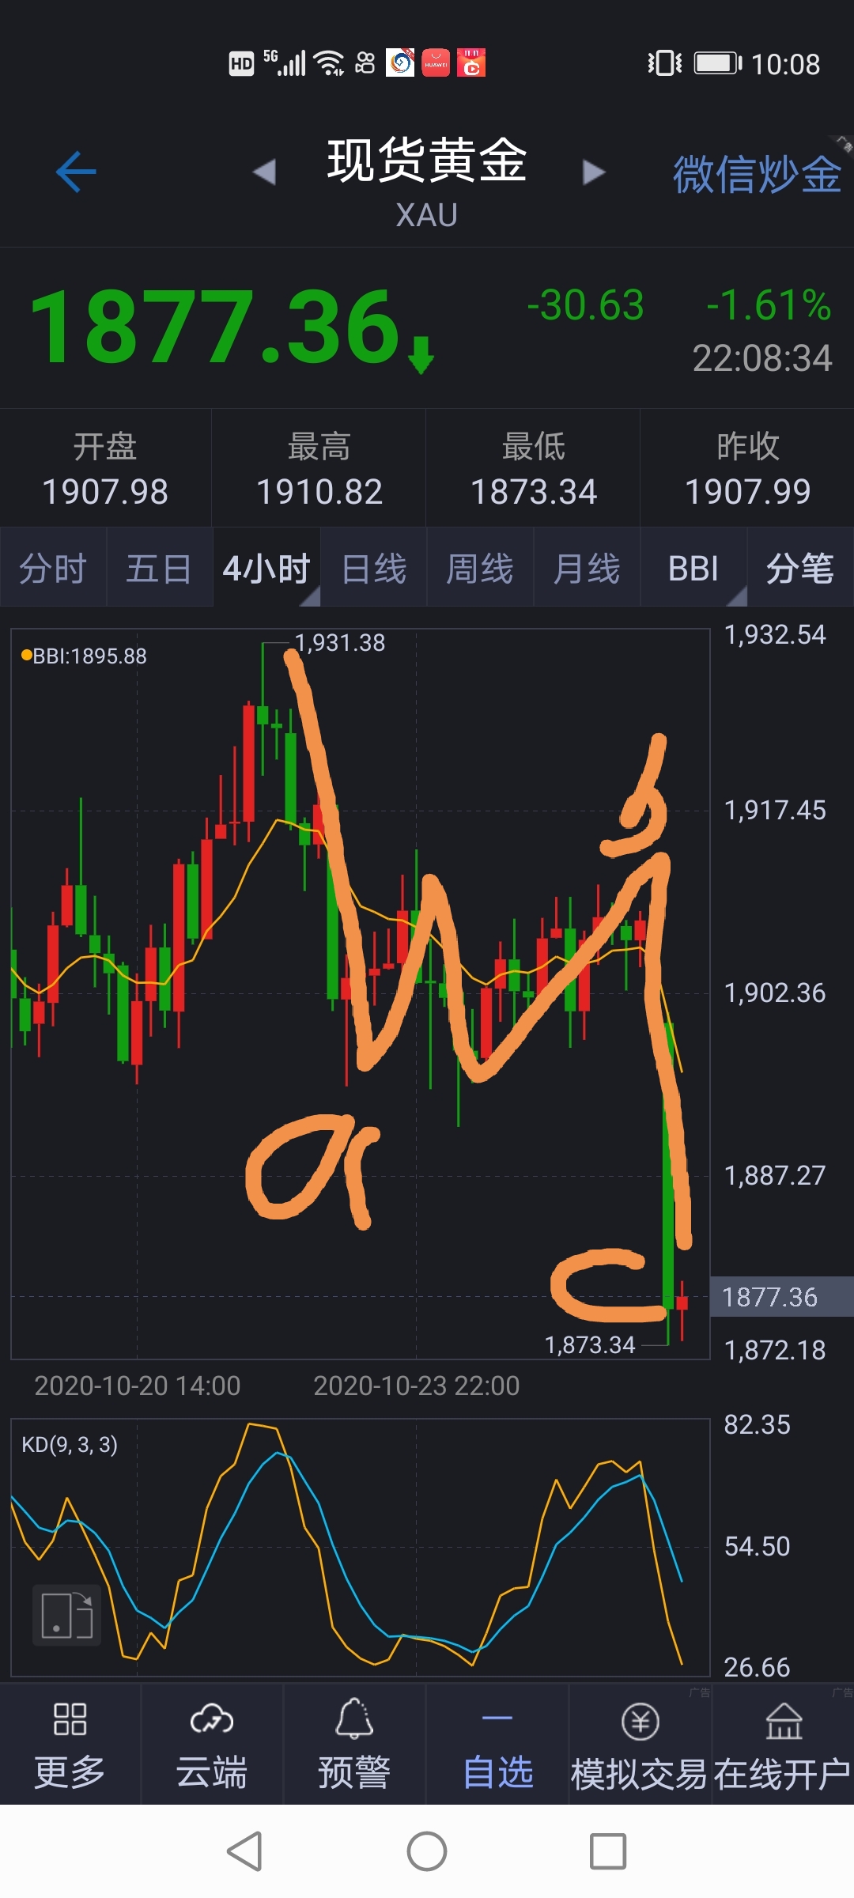Remove from 自选 watchlist toggle
The image size is (854, 1898).
tap(497, 1745)
